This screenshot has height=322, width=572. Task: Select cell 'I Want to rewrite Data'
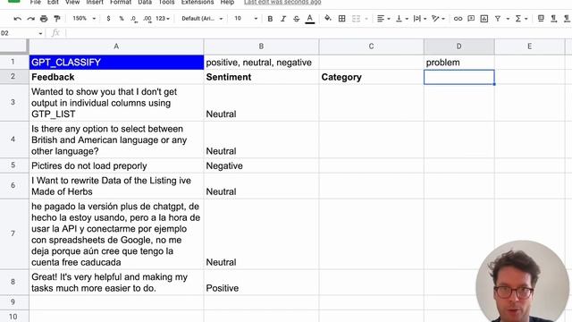click(x=116, y=186)
